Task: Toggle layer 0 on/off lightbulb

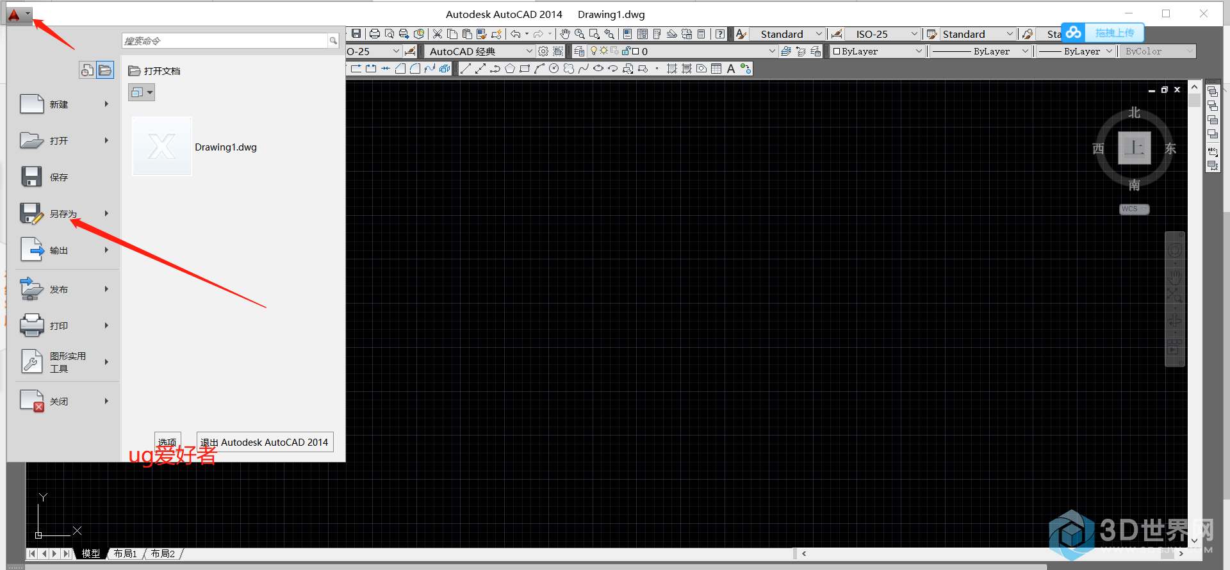Action: coord(593,51)
